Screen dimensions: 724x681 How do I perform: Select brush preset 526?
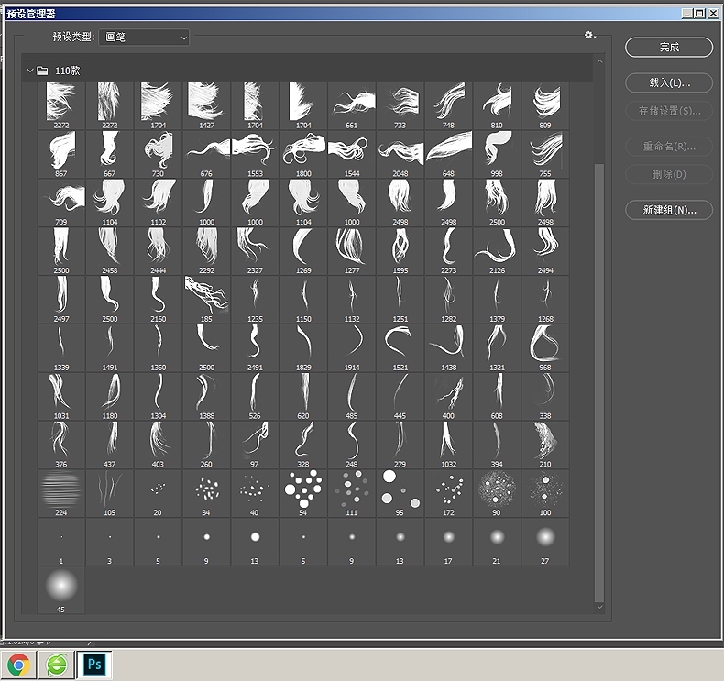click(x=255, y=397)
